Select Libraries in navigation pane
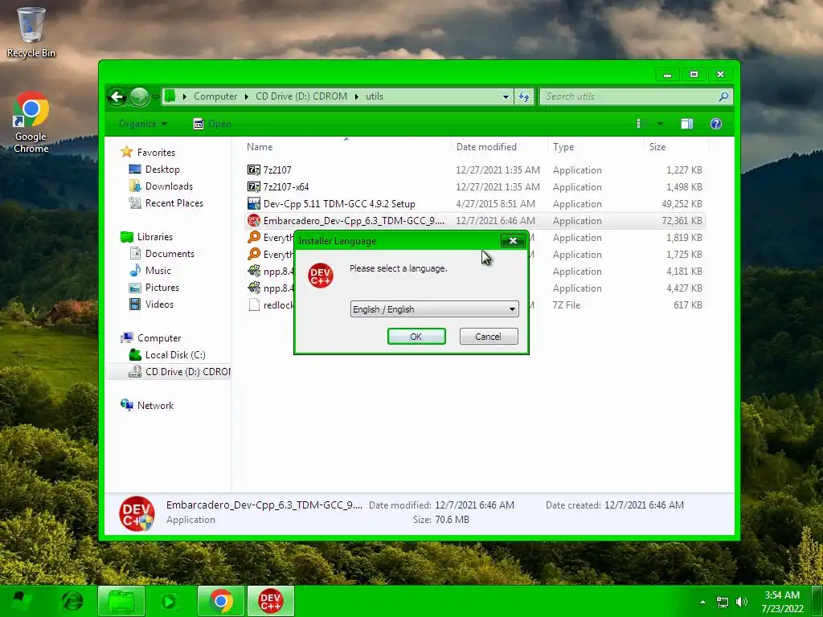The image size is (823, 617). point(155,237)
